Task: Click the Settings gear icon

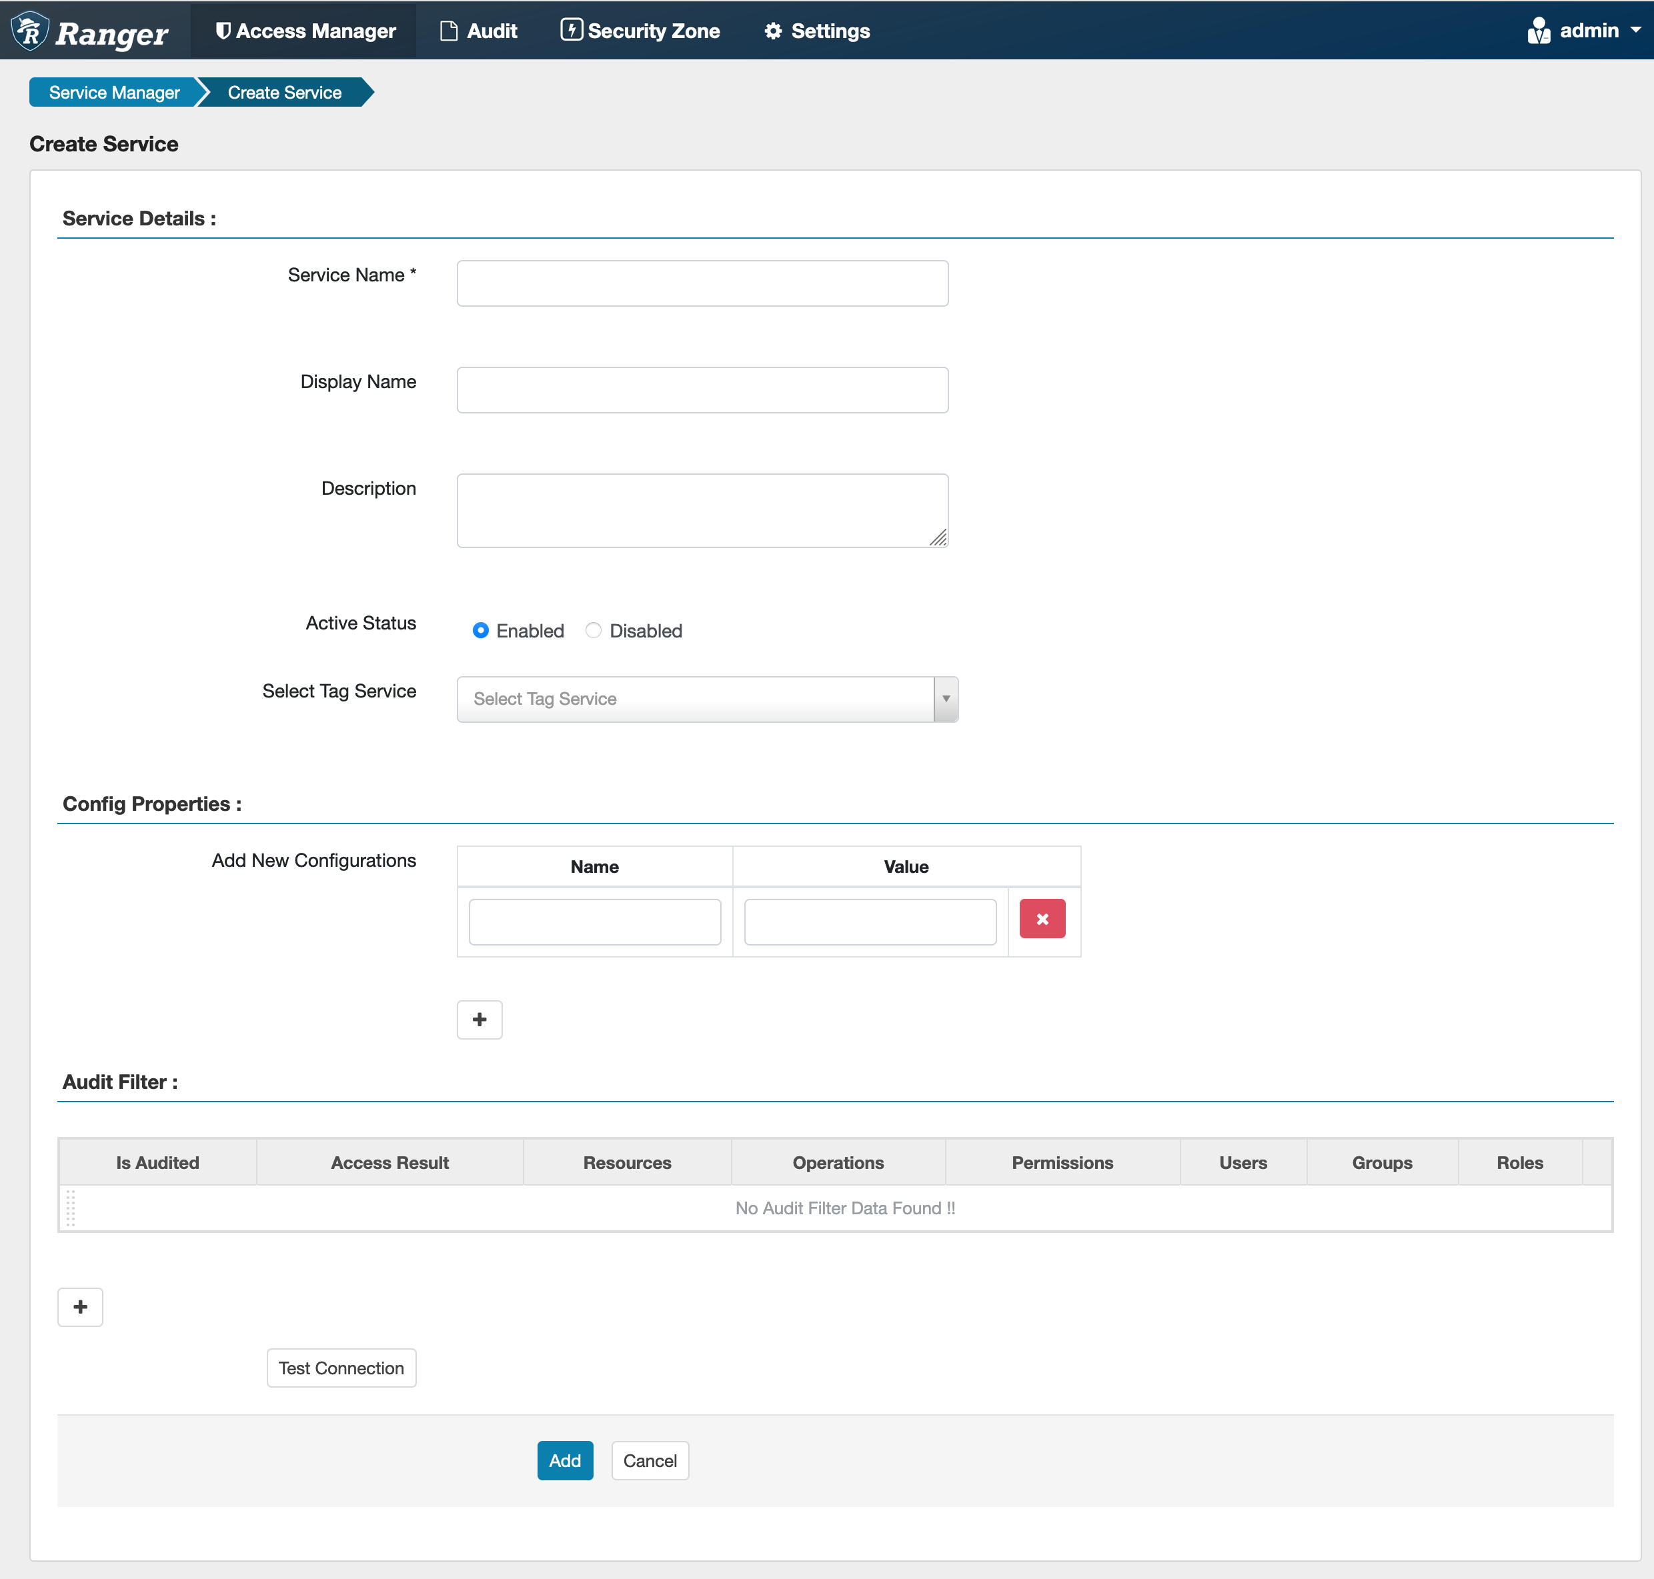Action: coord(773,31)
